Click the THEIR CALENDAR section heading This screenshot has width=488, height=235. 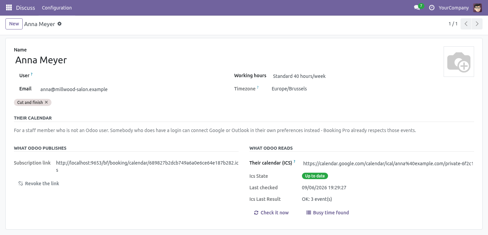pyautogui.click(x=33, y=118)
